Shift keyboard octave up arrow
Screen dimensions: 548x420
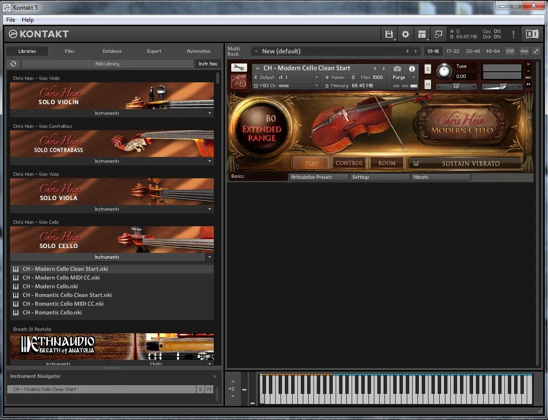click(233, 381)
